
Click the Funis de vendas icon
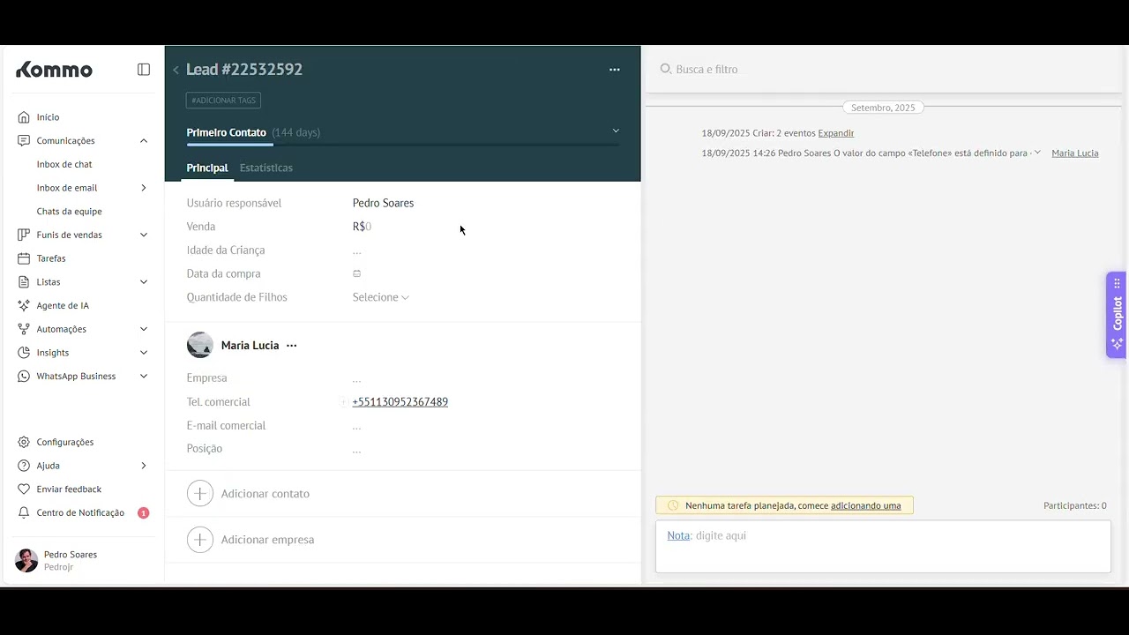point(24,235)
